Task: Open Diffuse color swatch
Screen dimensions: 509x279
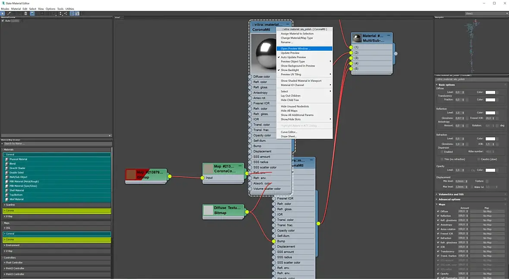Action: click(x=490, y=92)
